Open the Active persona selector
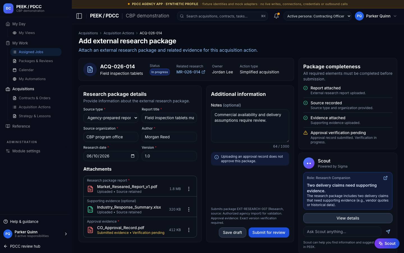Screen dimensions: 404x253 point(318,16)
